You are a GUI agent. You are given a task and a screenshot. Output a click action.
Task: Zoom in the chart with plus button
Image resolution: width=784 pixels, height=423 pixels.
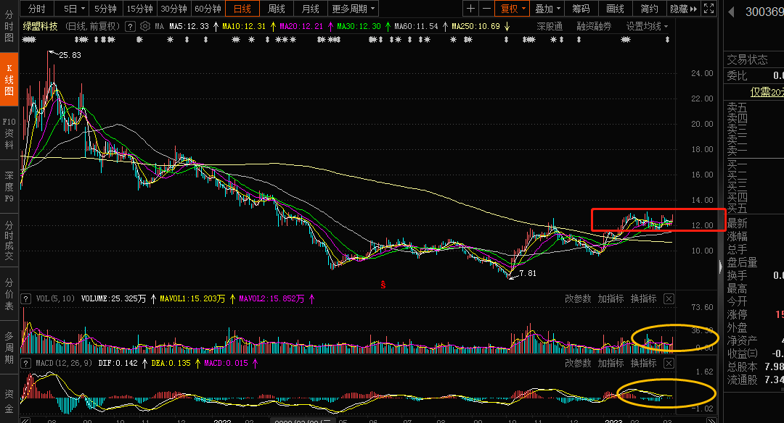click(x=470, y=9)
